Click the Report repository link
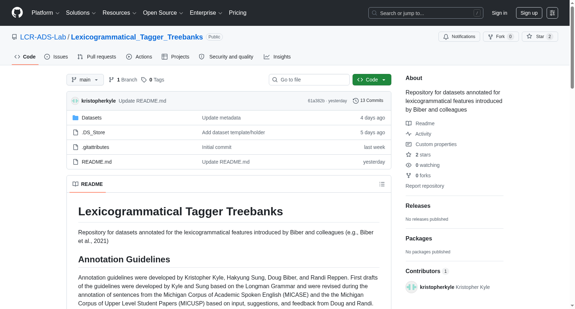 [425, 186]
